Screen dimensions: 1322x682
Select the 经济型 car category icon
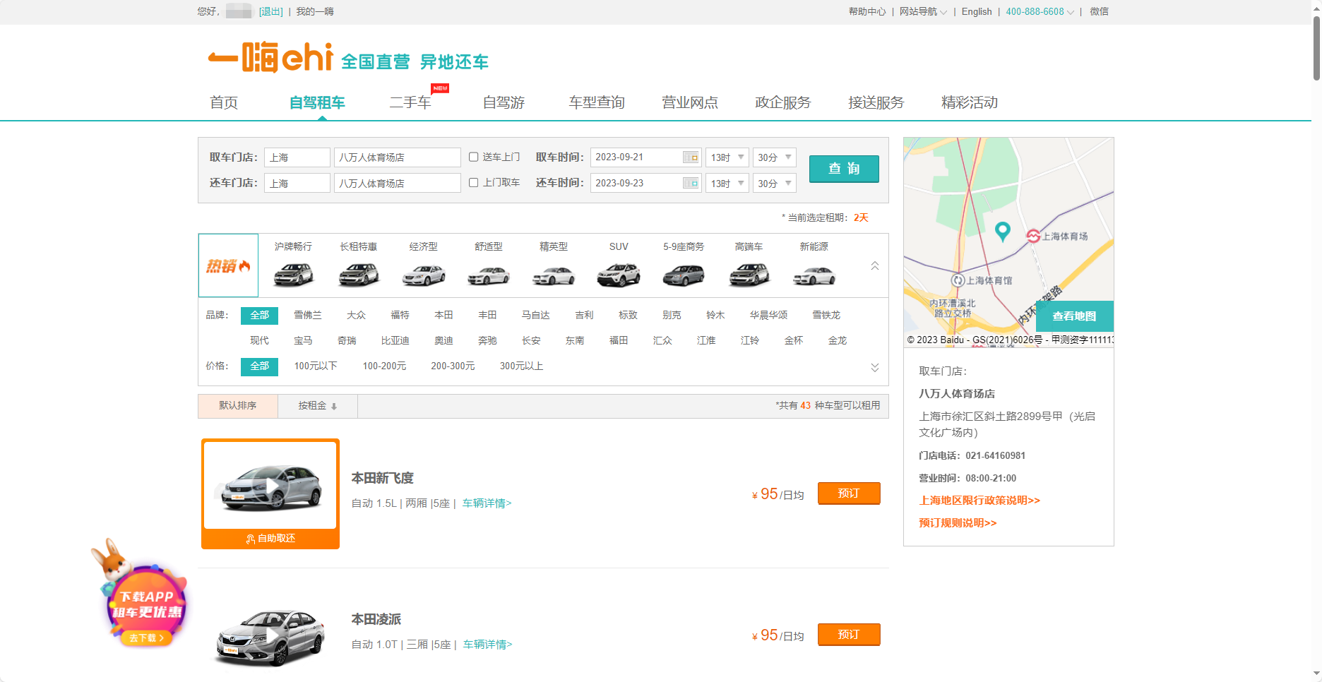[424, 274]
